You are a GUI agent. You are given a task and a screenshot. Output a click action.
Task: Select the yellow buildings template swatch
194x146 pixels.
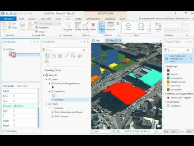[168, 86]
